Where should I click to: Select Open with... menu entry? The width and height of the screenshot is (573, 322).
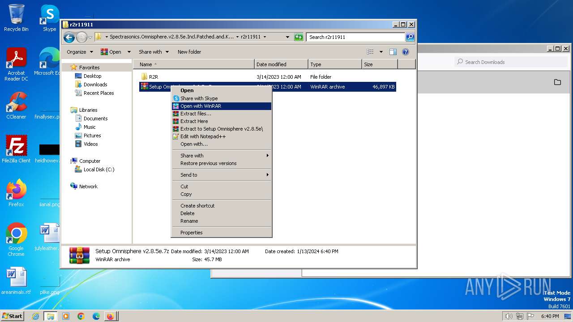coord(222,144)
